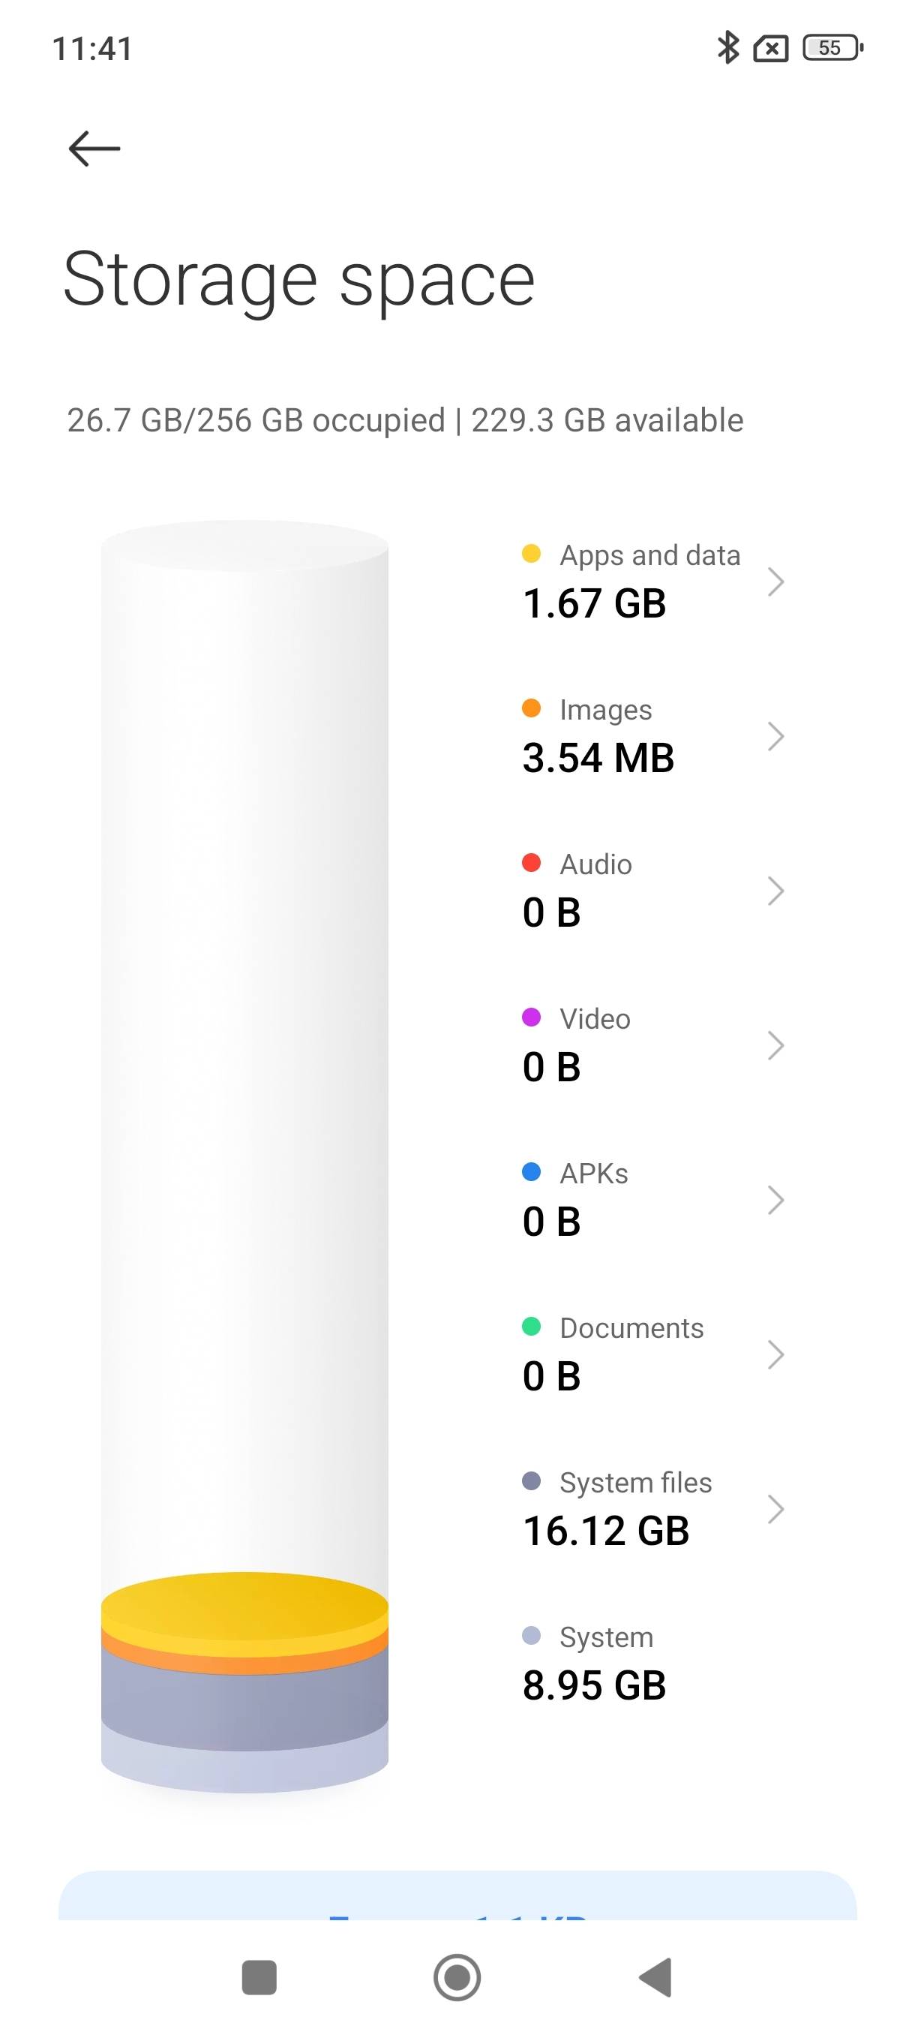Tap the battery indicator icon
The image size is (915, 2035).
833,48
